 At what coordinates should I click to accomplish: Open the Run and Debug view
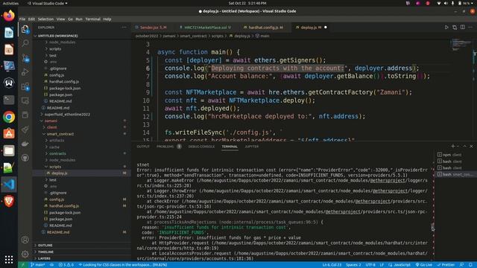click(25, 72)
